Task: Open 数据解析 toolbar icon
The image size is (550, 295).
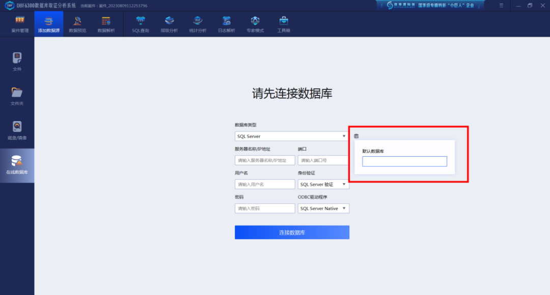Action: [x=106, y=24]
